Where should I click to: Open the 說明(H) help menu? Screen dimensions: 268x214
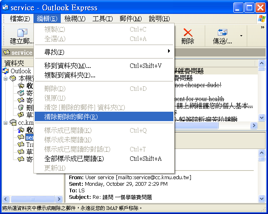click(x=159, y=18)
